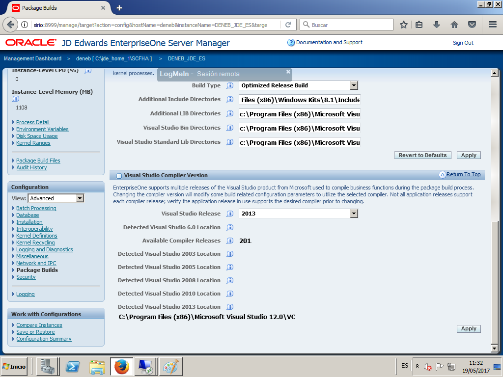The width and height of the screenshot is (503, 377).
Task: Open Database configuration
Action: 28,215
